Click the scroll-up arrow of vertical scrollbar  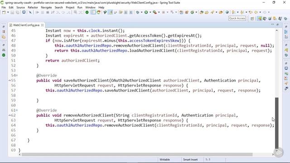point(277,30)
